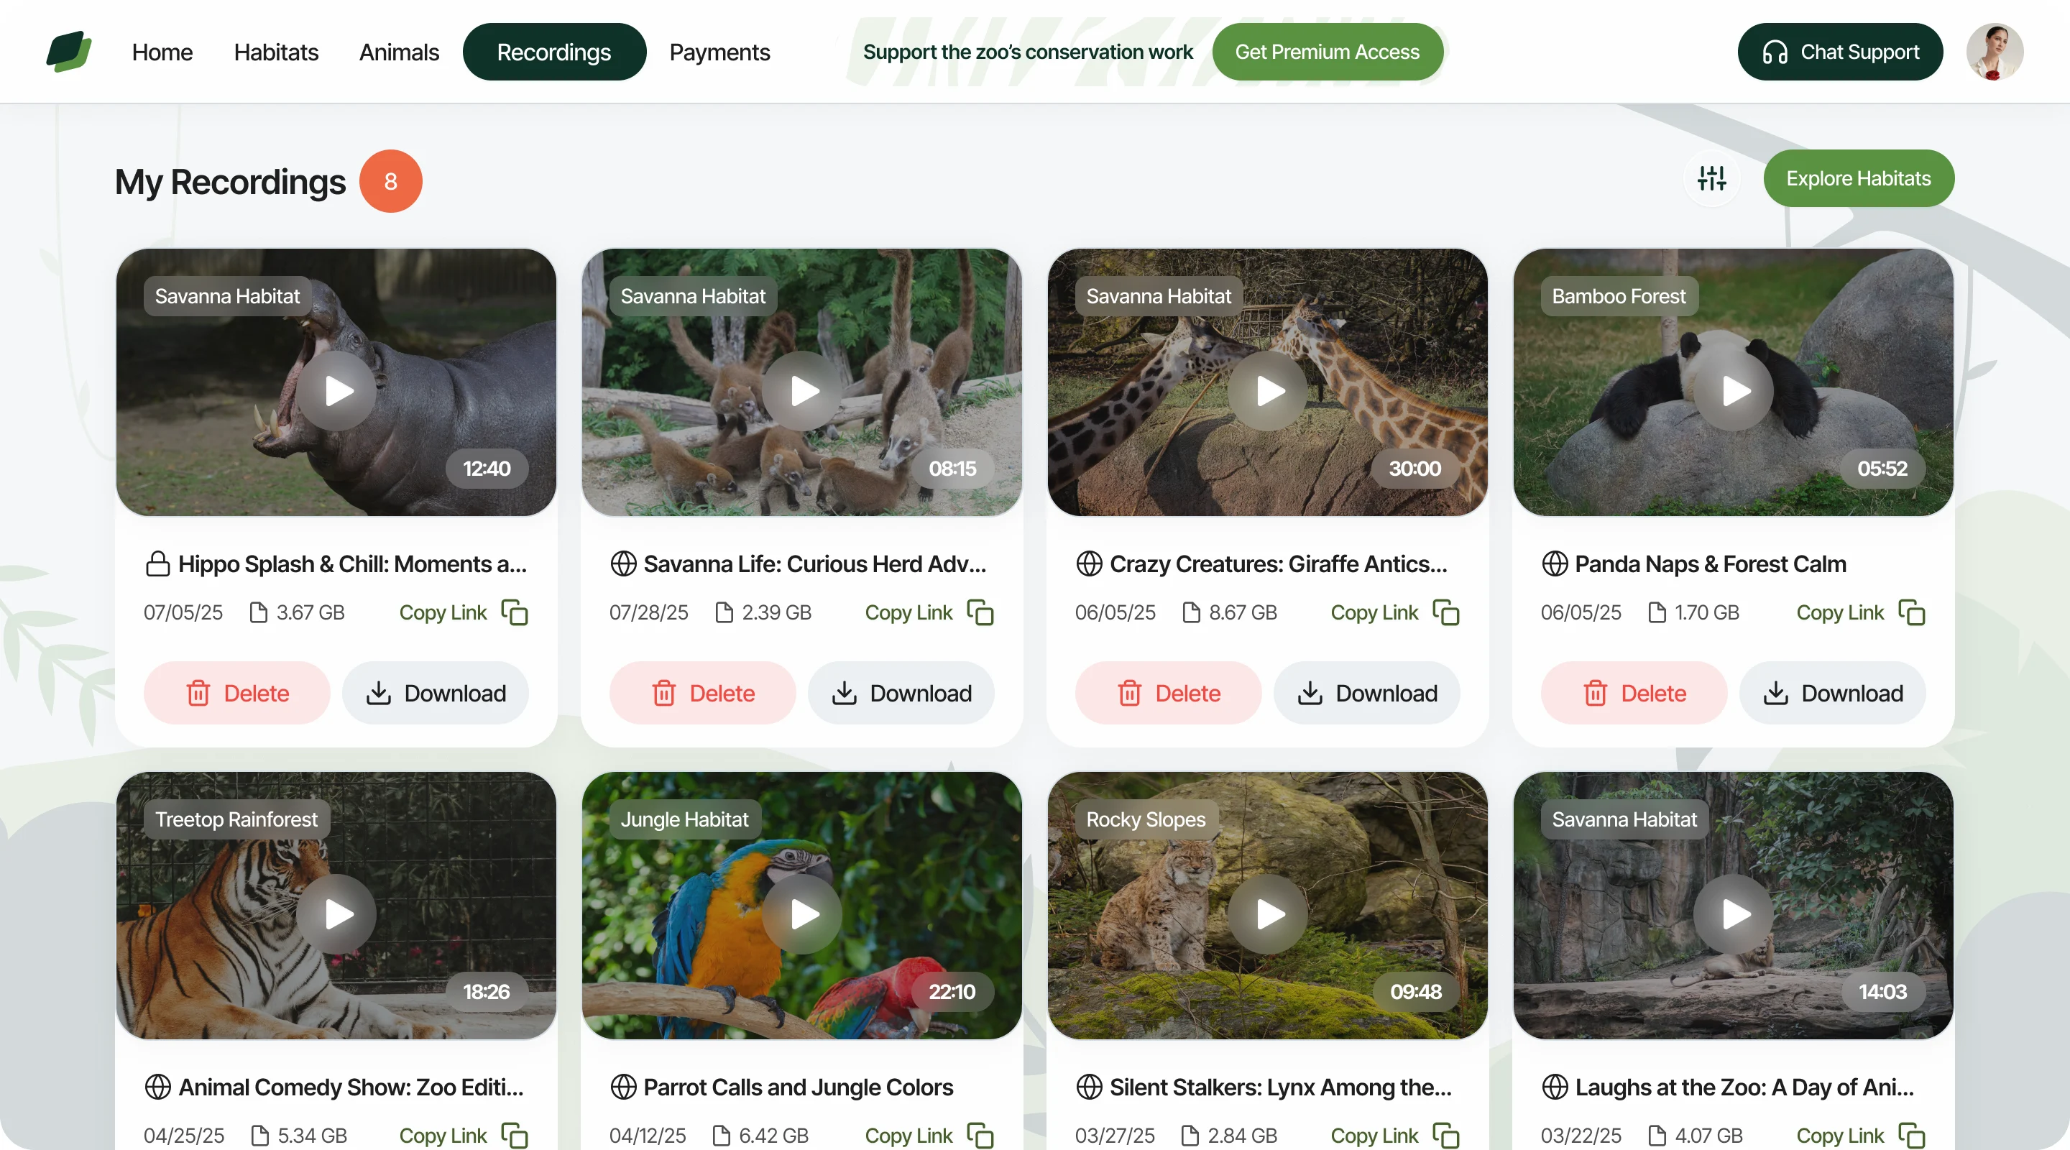Copy Link for Hippo Splash recording
The image size is (2070, 1150).
[443, 612]
